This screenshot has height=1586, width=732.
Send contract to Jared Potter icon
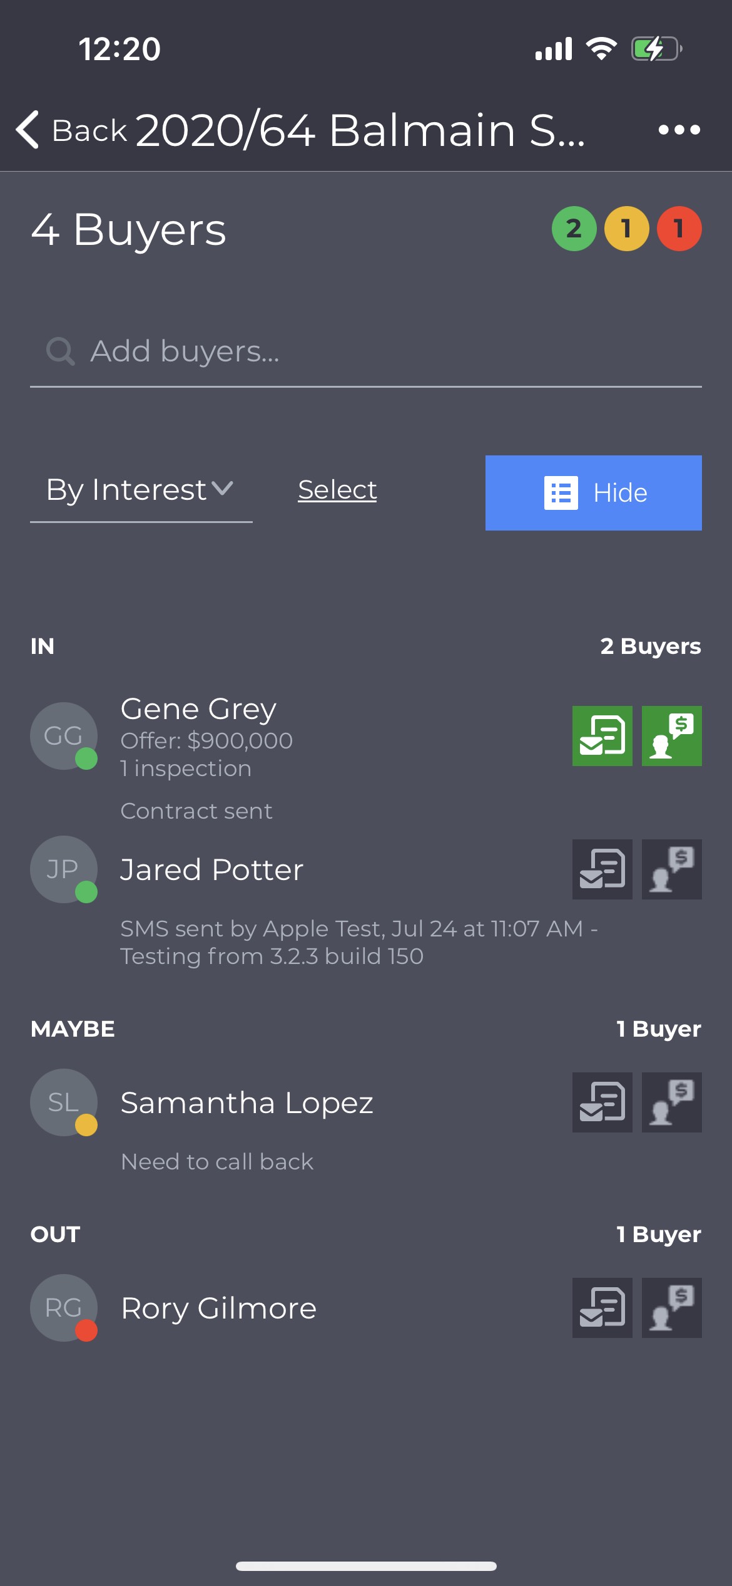(602, 869)
